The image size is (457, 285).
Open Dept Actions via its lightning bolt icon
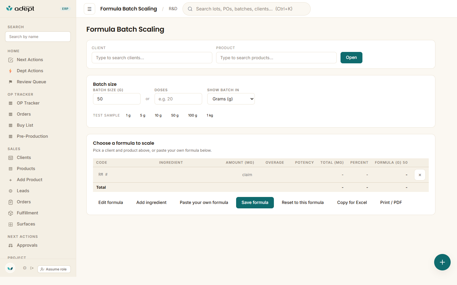pos(10,71)
